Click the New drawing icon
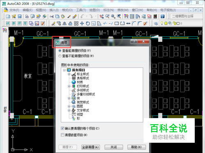The height and width of the screenshot is (153, 205). [8, 16]
